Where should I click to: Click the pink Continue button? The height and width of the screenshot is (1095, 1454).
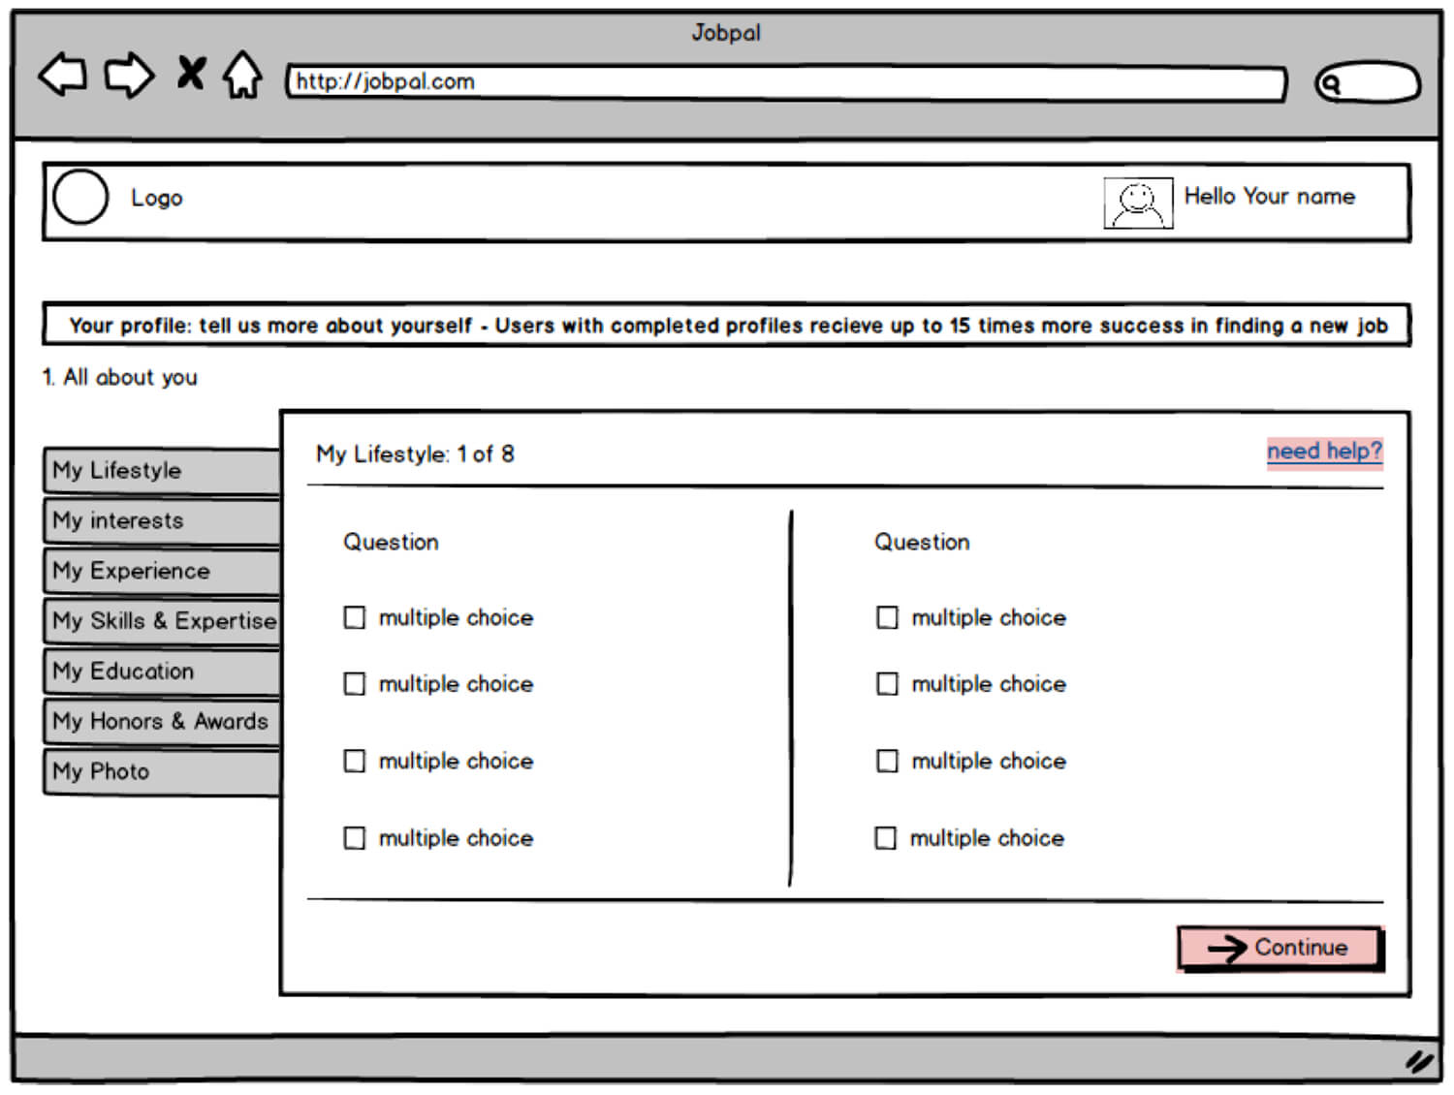pos(1280,948)
